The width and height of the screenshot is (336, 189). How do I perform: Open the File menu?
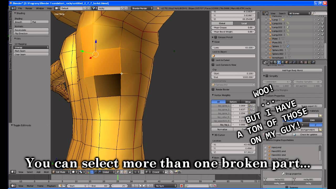click(x=20, y=8)
